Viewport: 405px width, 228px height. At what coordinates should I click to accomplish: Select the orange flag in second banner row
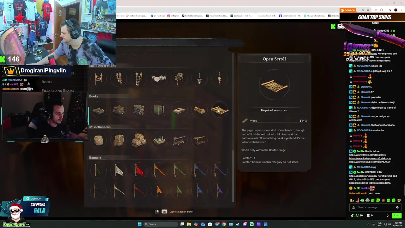click(x=159, y=191)
